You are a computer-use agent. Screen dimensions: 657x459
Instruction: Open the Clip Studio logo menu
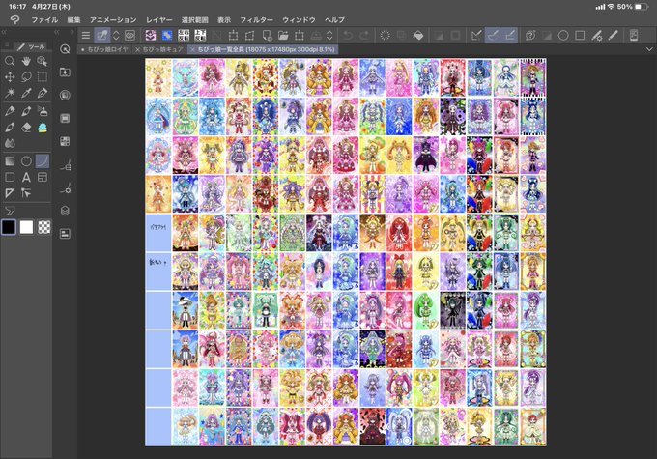(15, 19)
